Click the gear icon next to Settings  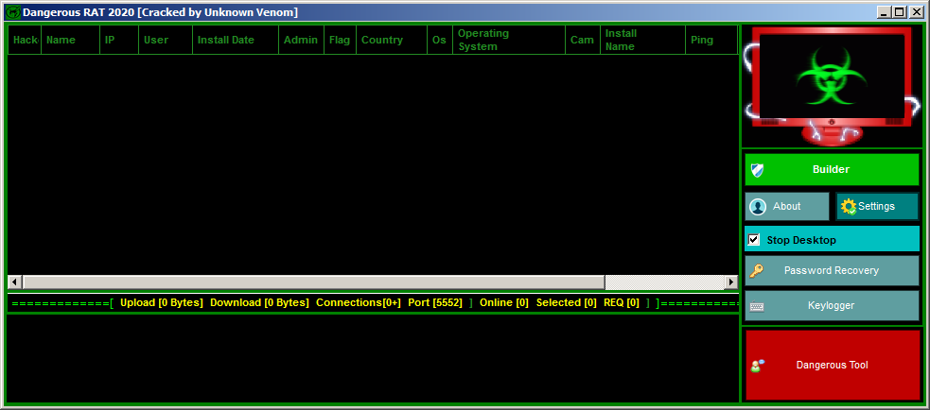point(848,207)
